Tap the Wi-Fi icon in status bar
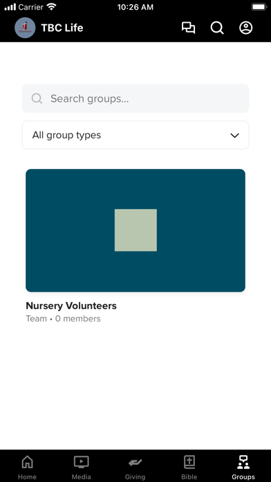Viewport: 271px width, 482px height. 52,6
